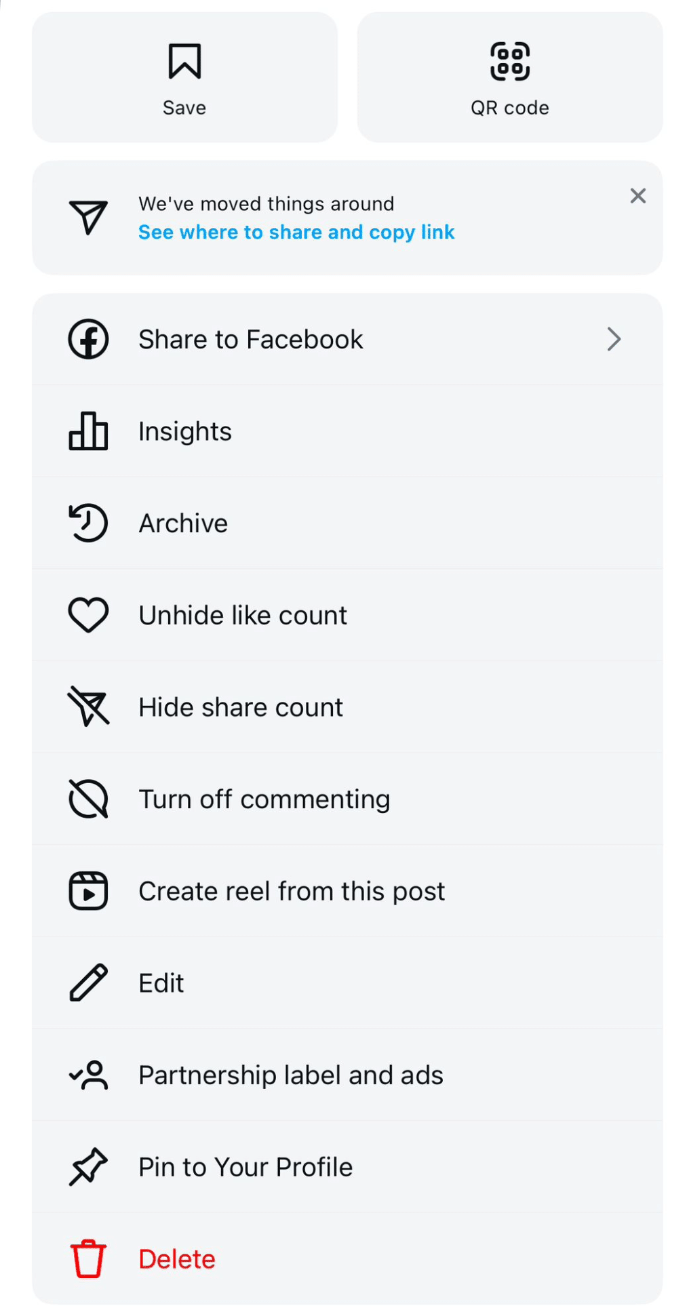Viewport: 689px width, 1310px height.
Task: Select the pushpin icon for Pin to Your Profile
Action: tap(87, 1167)
